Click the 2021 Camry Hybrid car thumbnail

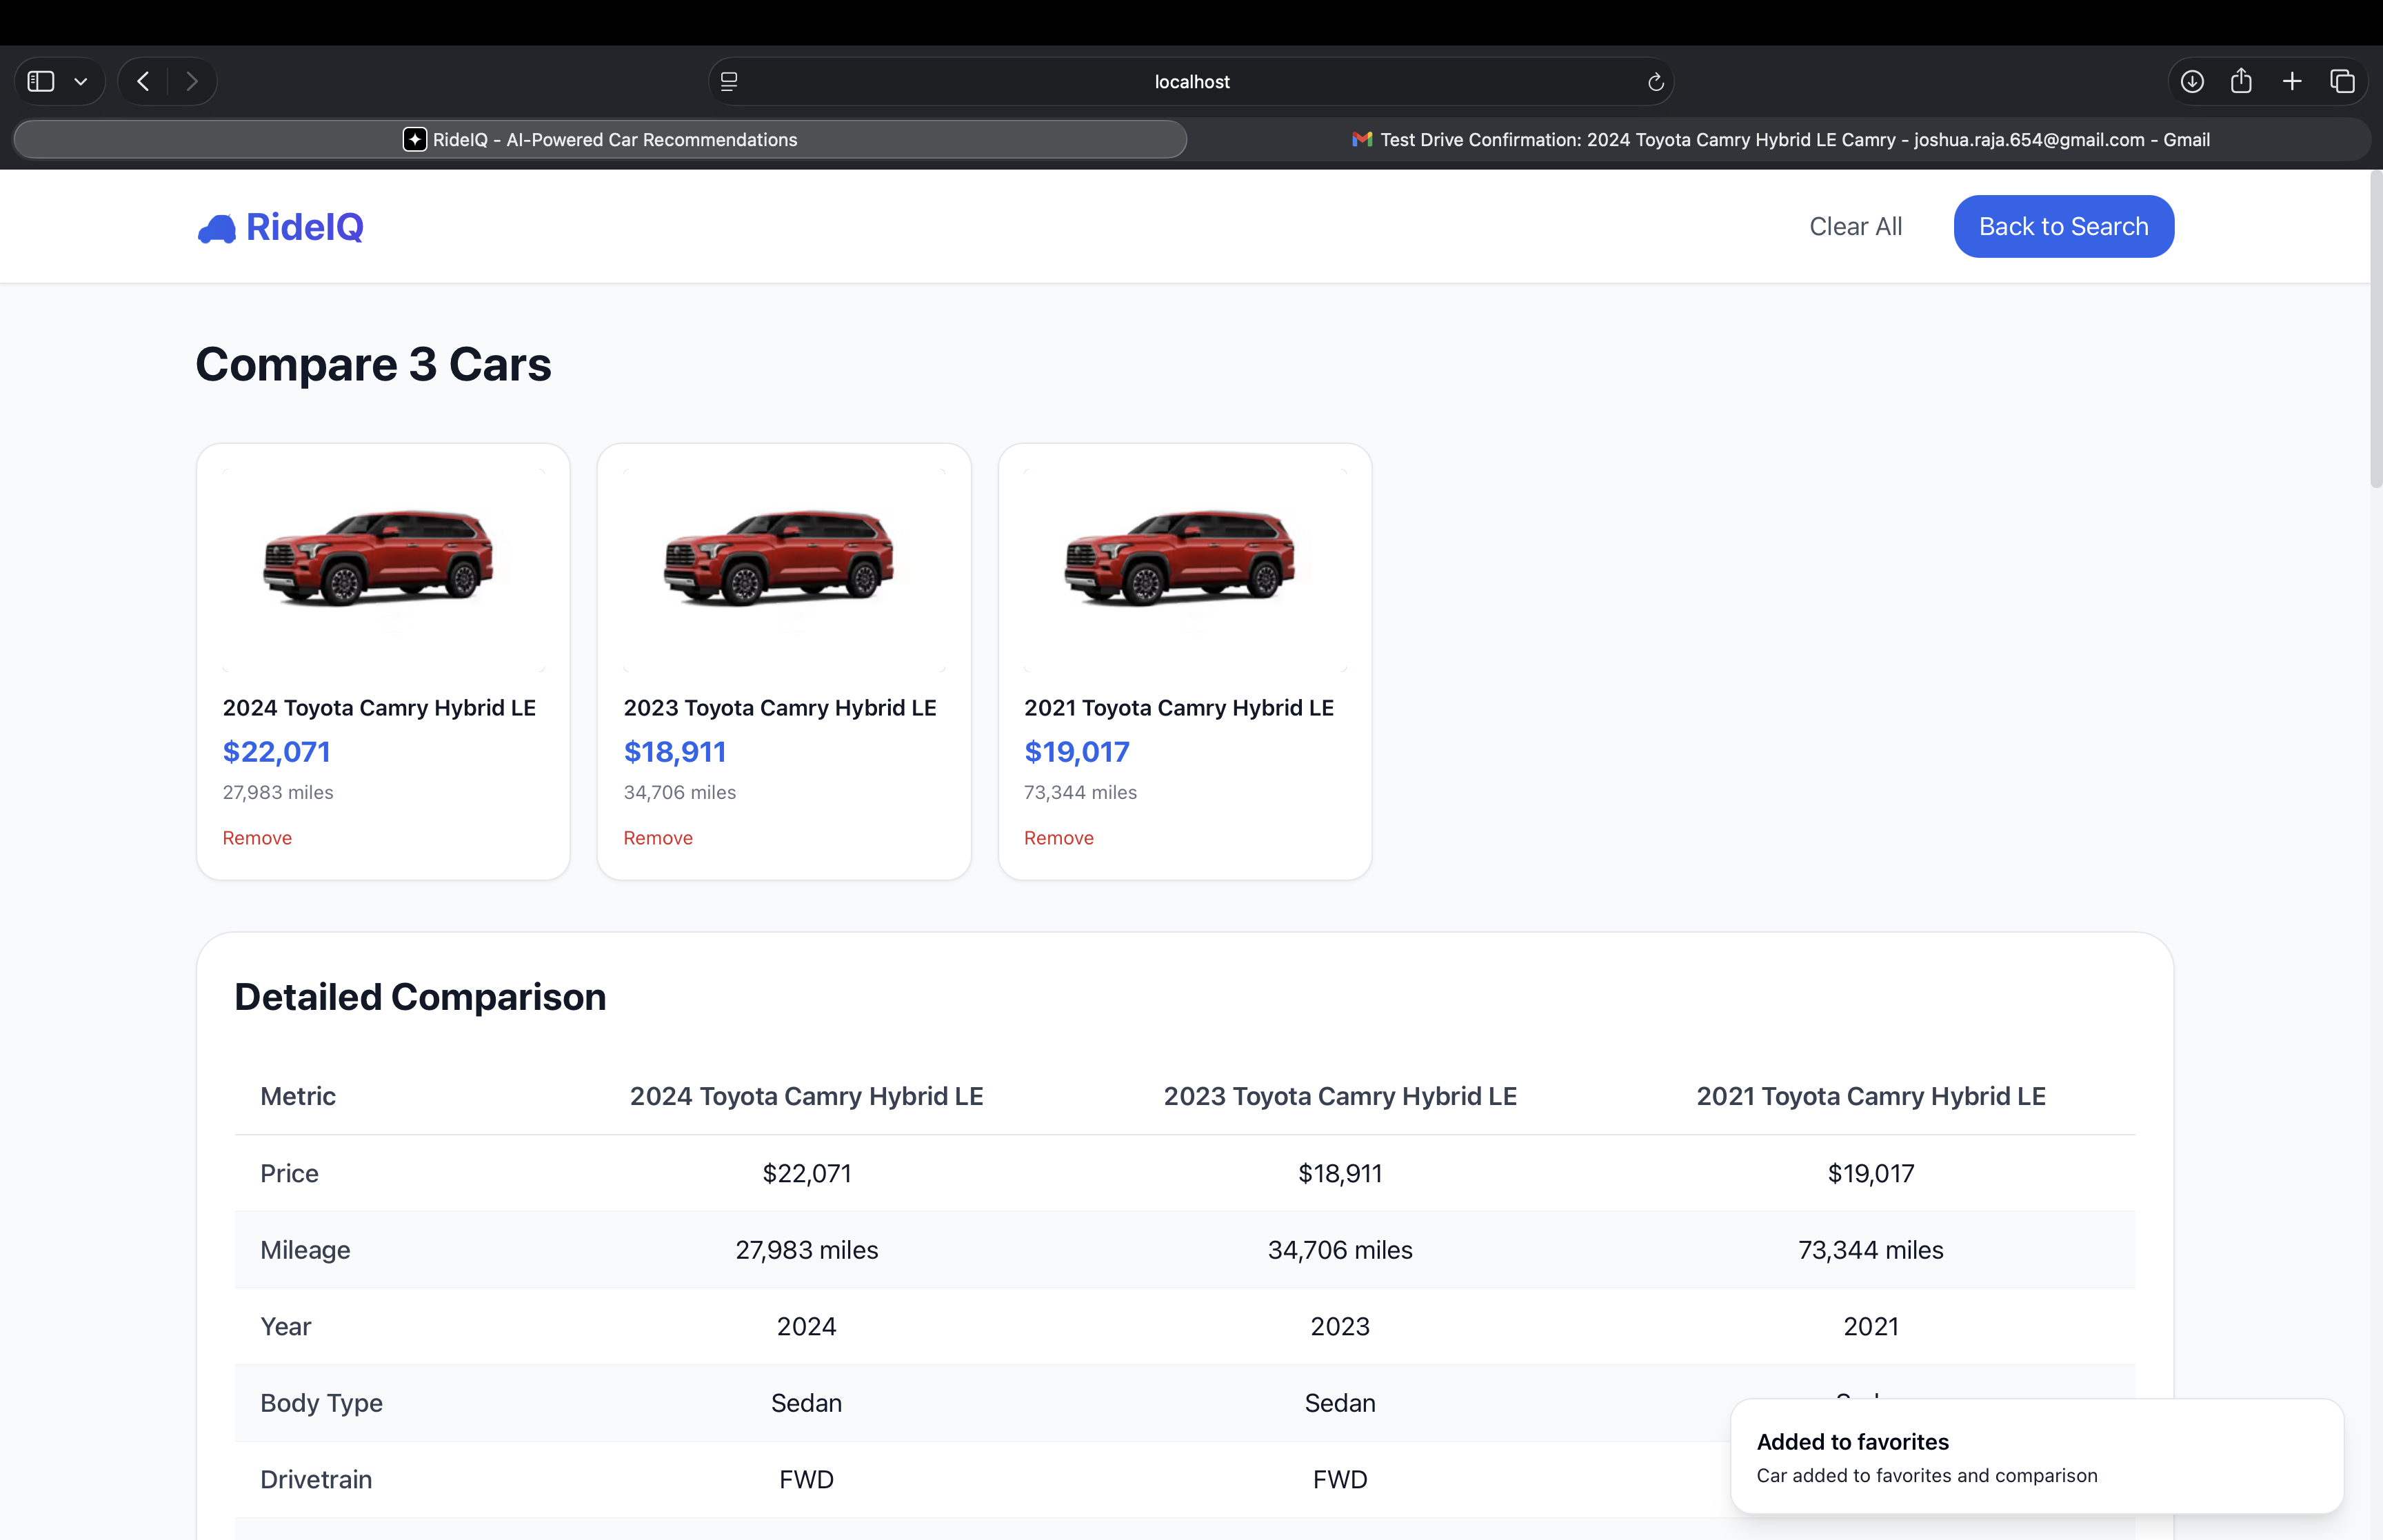tap(1184, 558)
